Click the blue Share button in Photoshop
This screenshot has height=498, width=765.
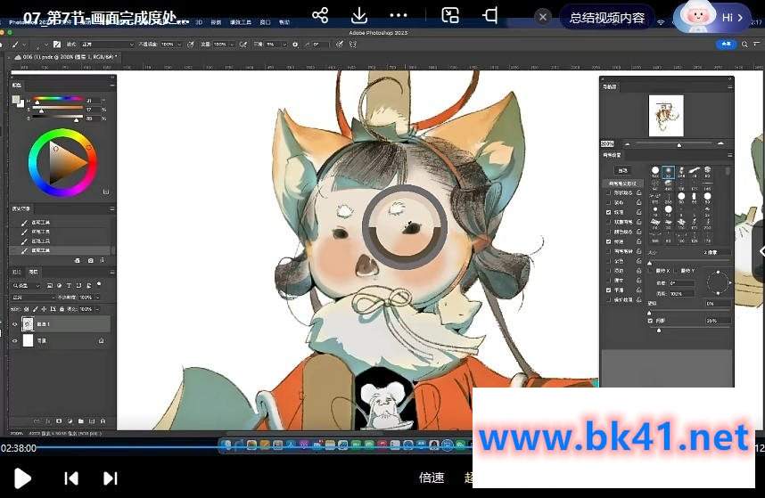(726, 45)
